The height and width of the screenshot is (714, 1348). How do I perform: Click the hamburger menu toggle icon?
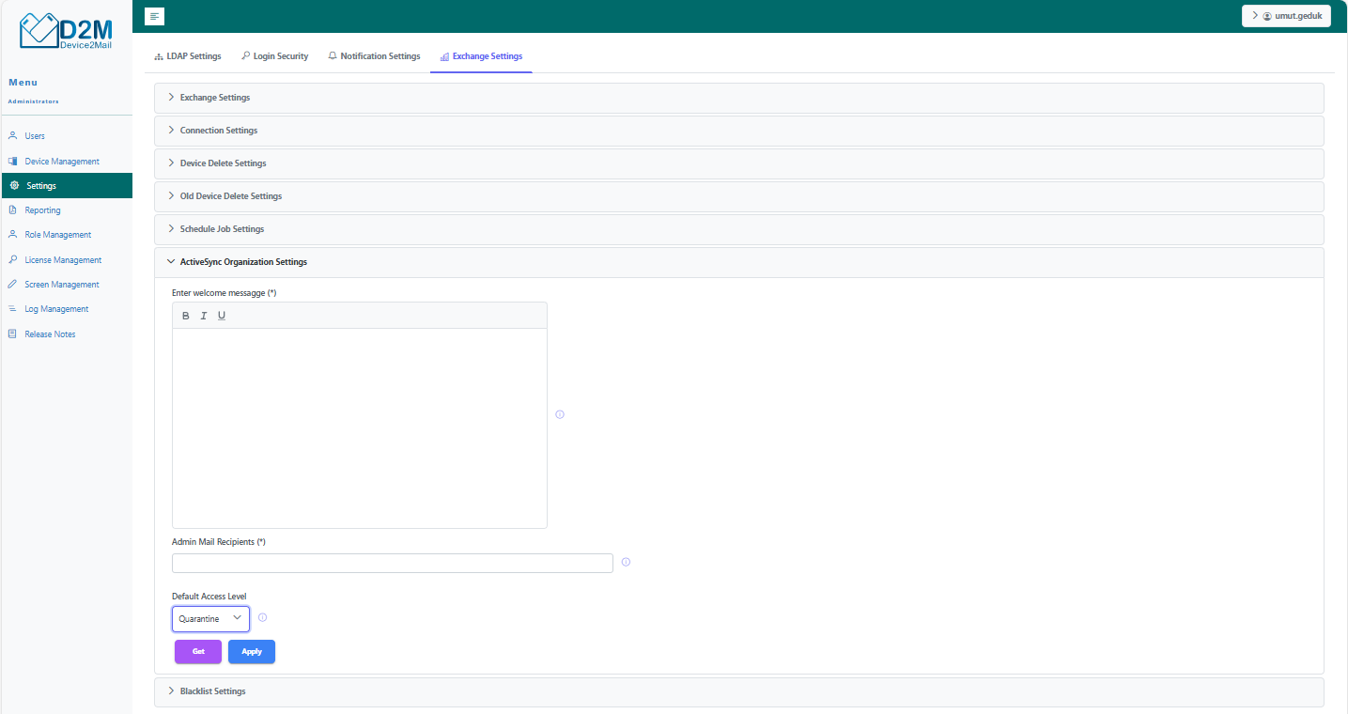click(x=155, y=16)
